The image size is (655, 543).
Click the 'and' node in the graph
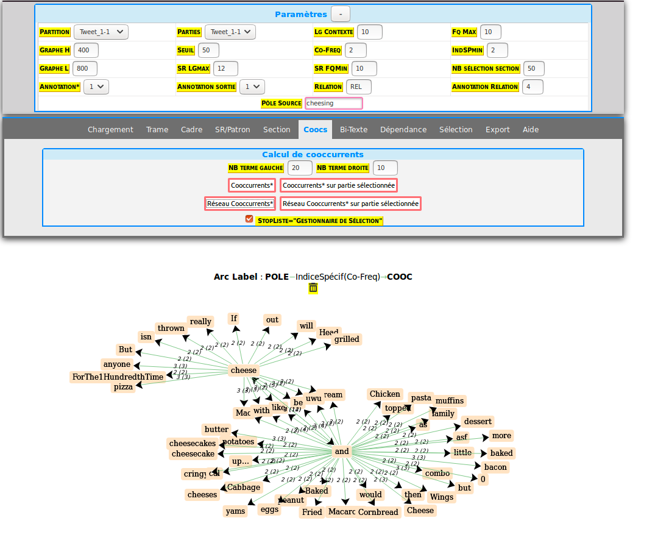pyautogui.click(x=342, y=452)
